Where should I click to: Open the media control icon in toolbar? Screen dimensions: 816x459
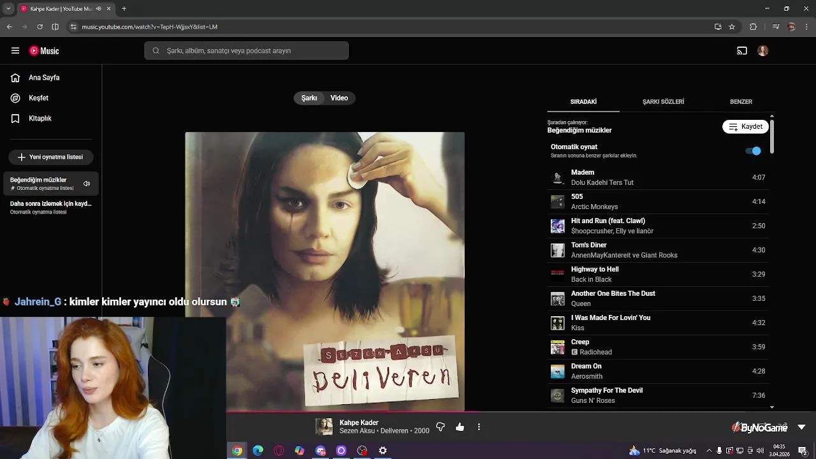click(776, 27)
